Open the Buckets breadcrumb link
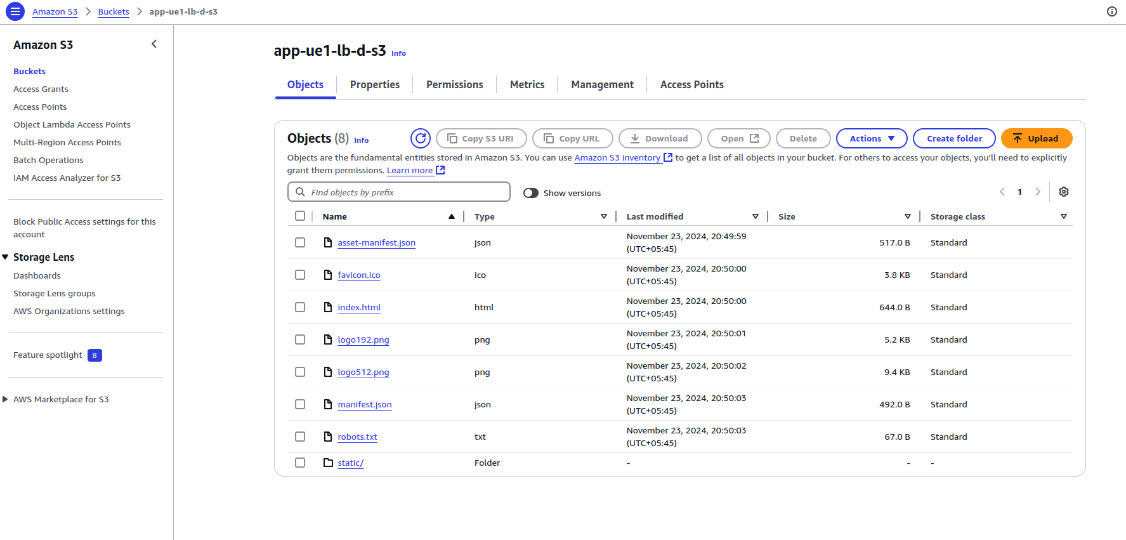 [114, 11]
